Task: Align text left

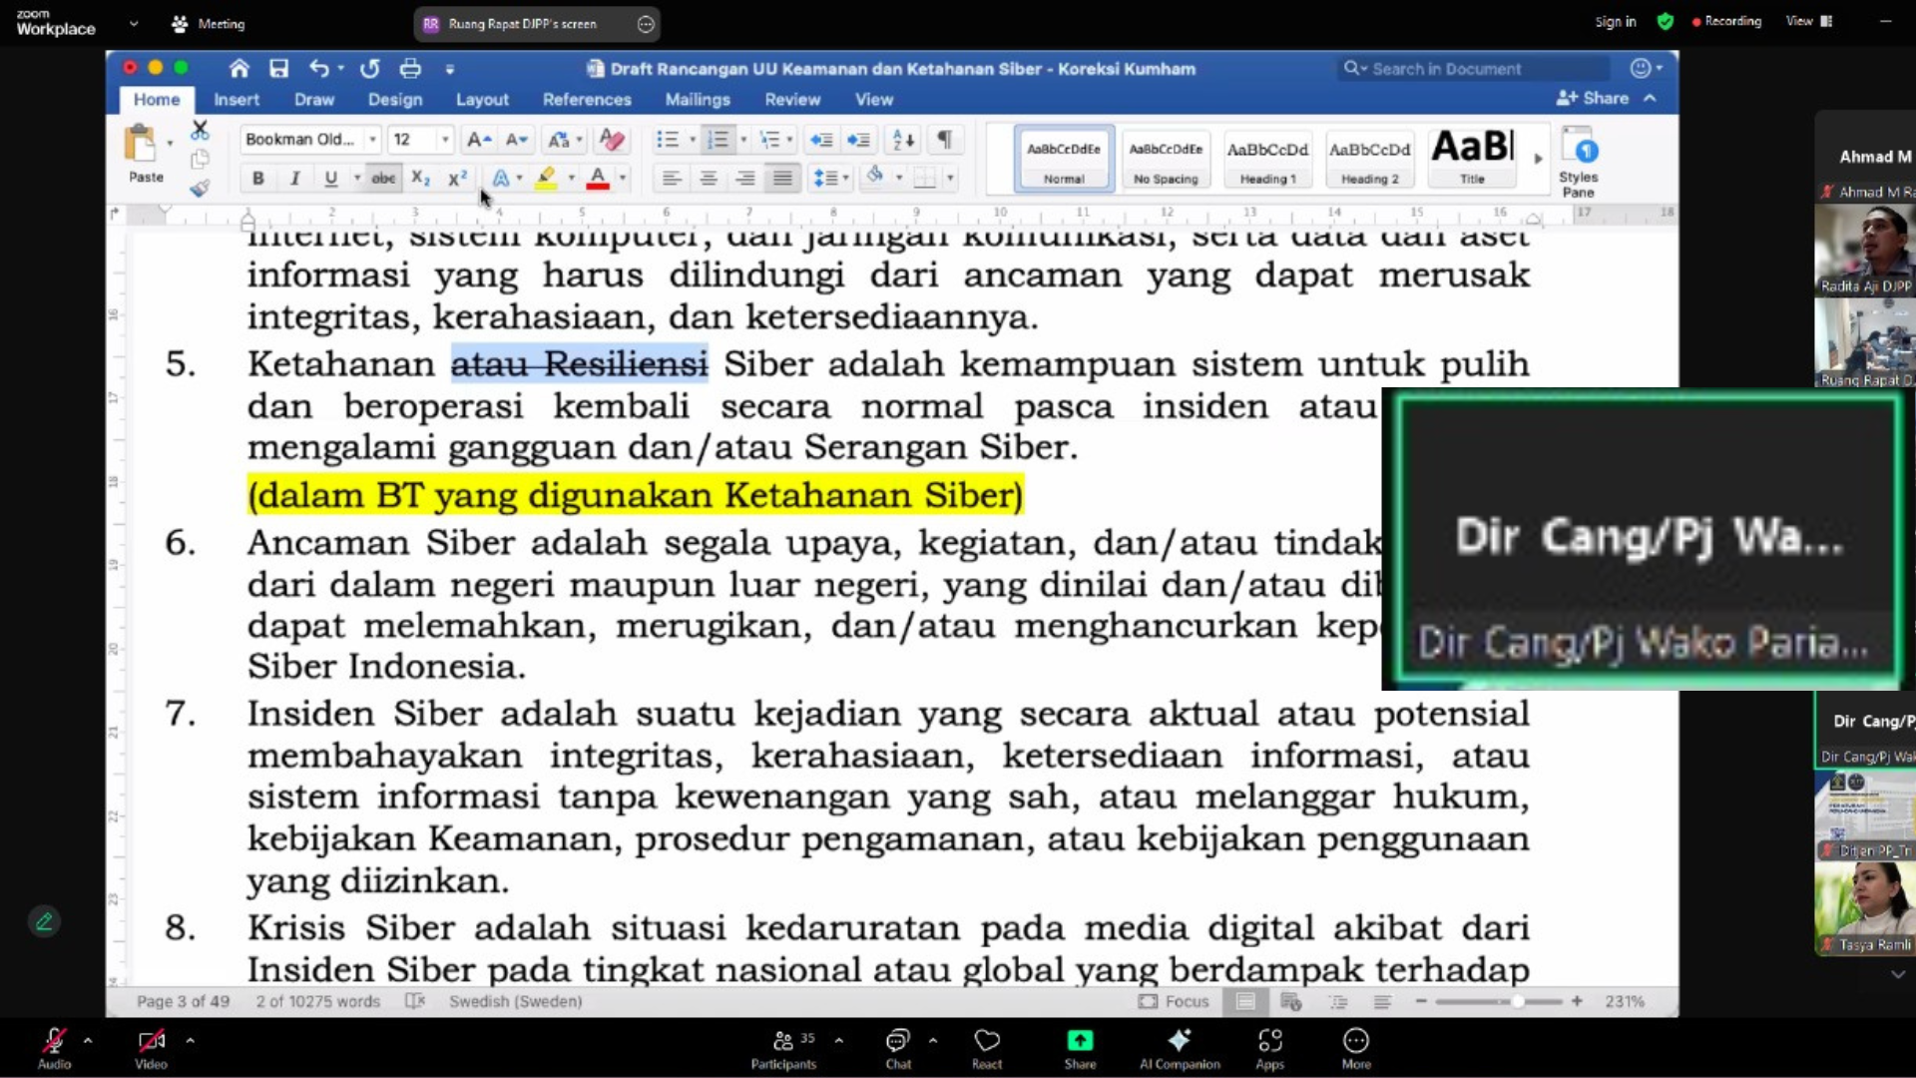Action: point(671,179)
